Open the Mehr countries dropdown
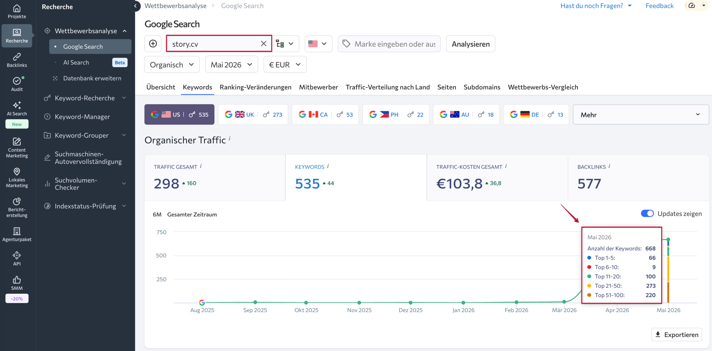712x351 pixels. 641,115
